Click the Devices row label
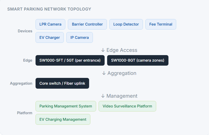The image size is (209, 135). (25, 31)
